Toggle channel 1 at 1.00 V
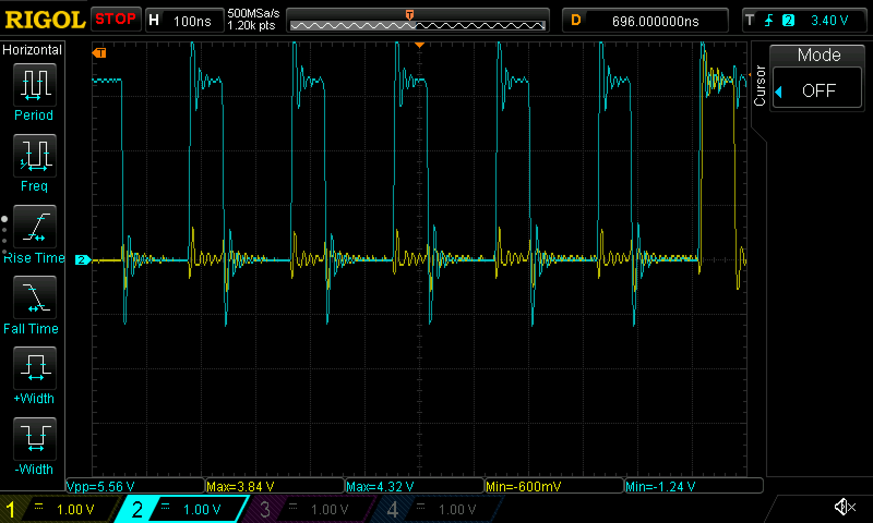 (60, 509)
